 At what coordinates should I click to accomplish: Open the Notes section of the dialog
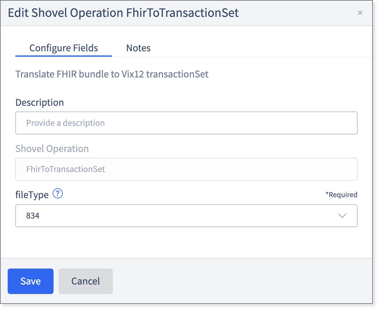pos(138,48)
